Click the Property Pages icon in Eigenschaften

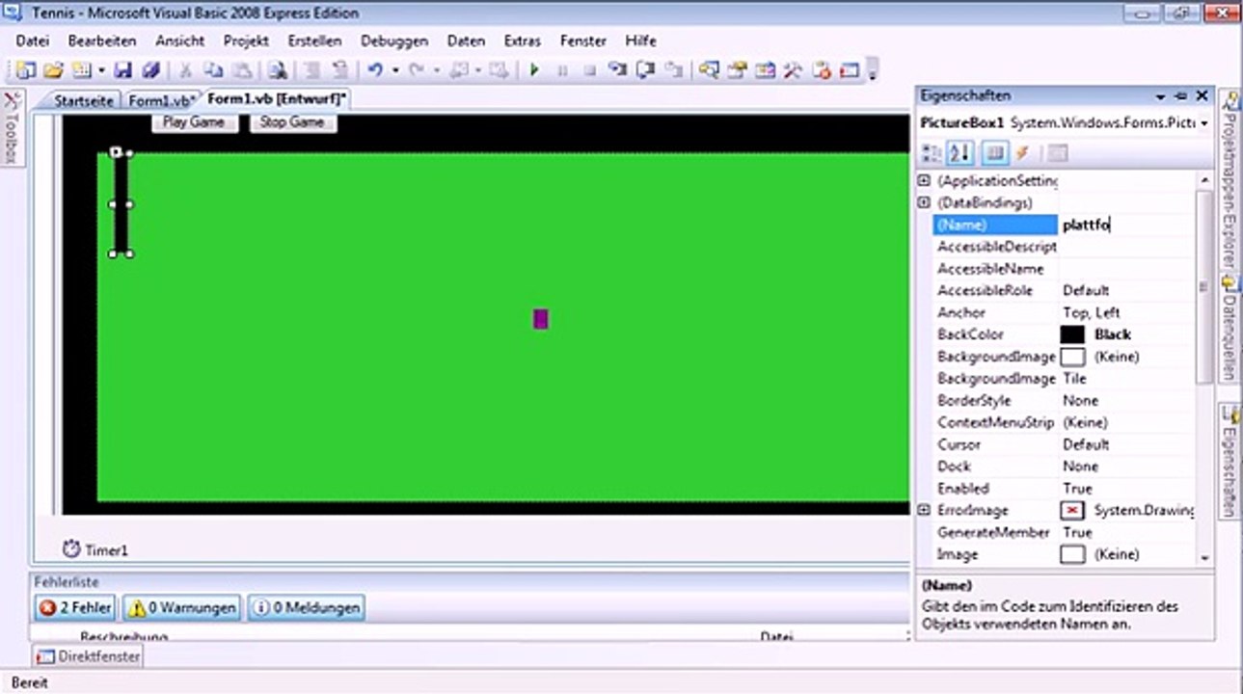tap(1058, 153)
